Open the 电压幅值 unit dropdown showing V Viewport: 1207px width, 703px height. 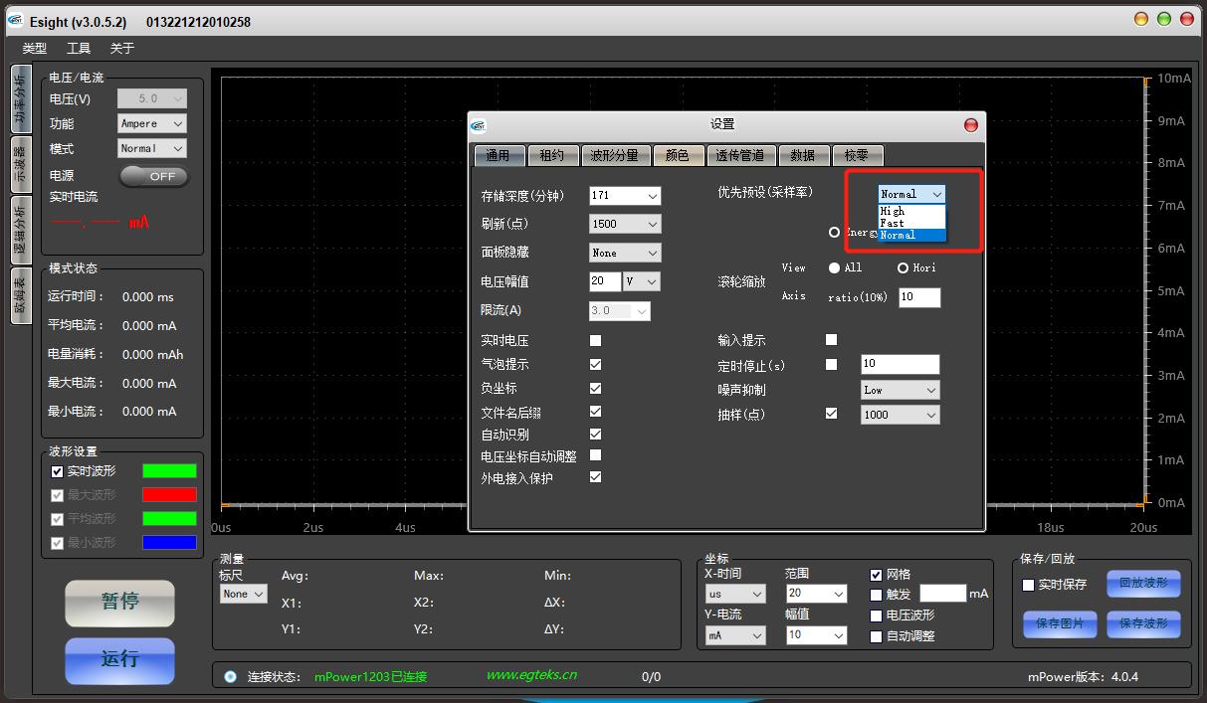click(641, 281)
